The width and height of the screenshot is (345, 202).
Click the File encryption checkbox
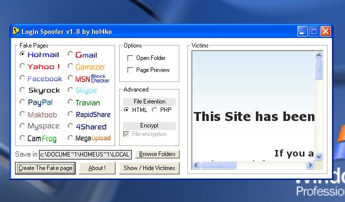click(126, 134)
